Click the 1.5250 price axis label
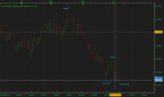This screenshot has height=97, width=164. click(158, 85)
